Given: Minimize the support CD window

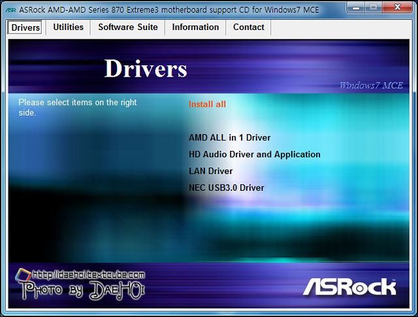Looking at the screenshot, I should click(x=356, y=7).
